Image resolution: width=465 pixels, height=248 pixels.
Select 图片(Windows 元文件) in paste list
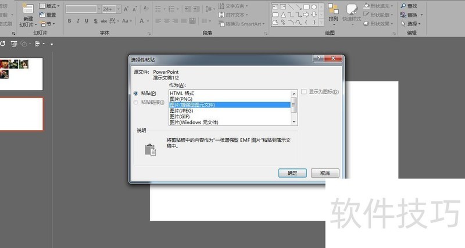(230, 123)
